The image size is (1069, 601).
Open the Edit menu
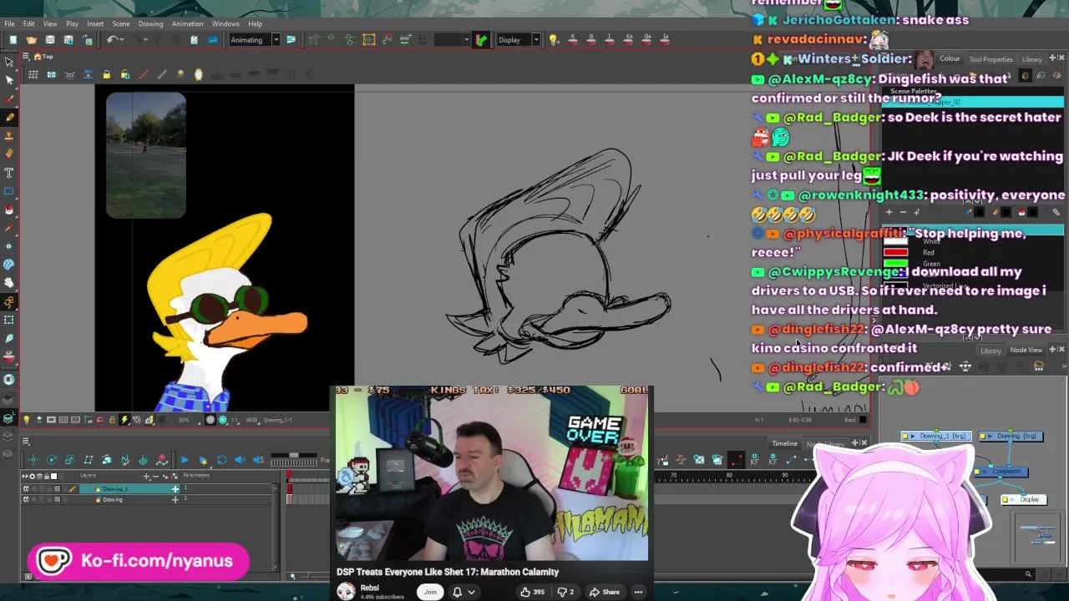(x=28, y=23)
